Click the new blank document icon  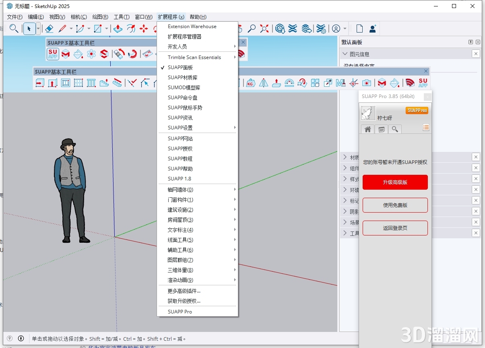[359, 29]
